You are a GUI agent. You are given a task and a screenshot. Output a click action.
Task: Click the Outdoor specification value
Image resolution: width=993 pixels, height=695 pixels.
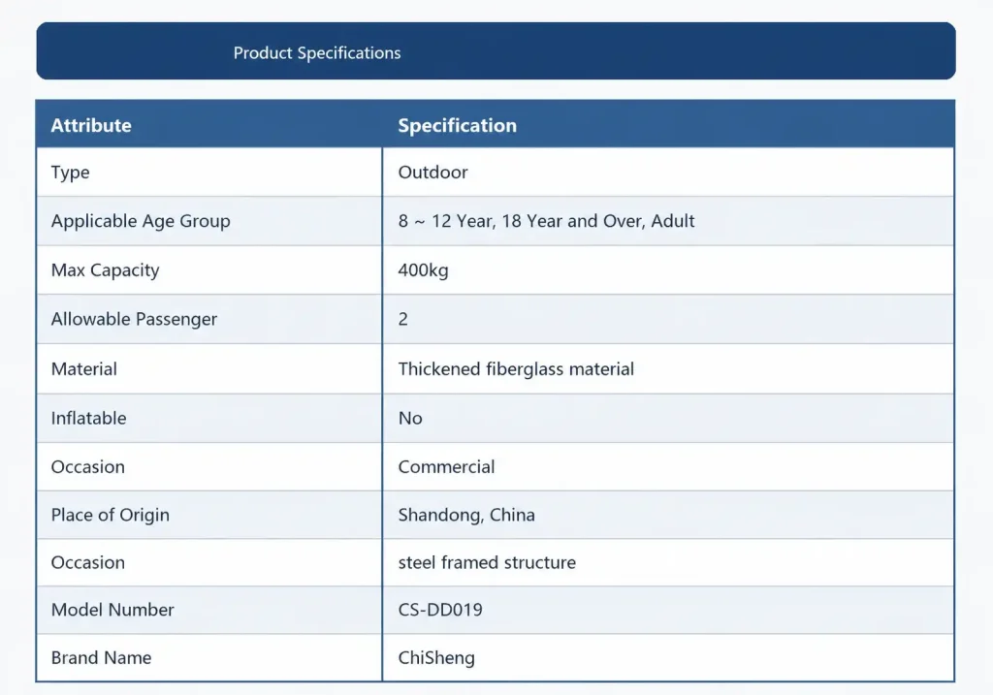pos(432,173)
